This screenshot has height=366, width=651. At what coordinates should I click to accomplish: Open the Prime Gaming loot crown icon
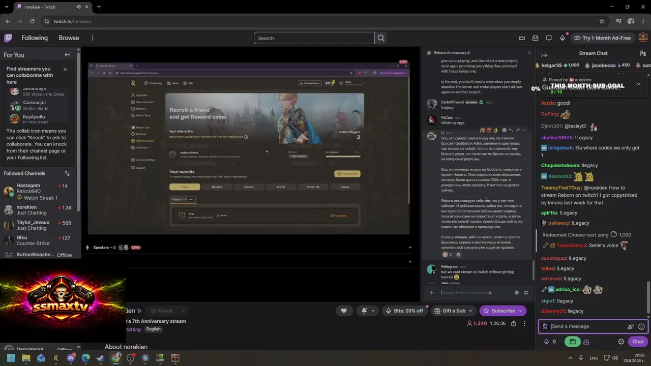point(522,38)
